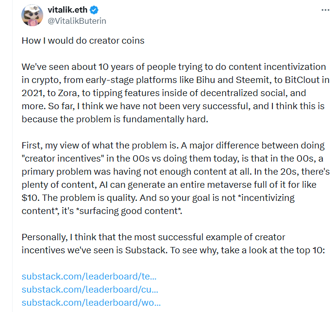Viewport: 334px width, 312px height.
Task: Click the word "Zora," in the post
Action: (x=74, y=93)
